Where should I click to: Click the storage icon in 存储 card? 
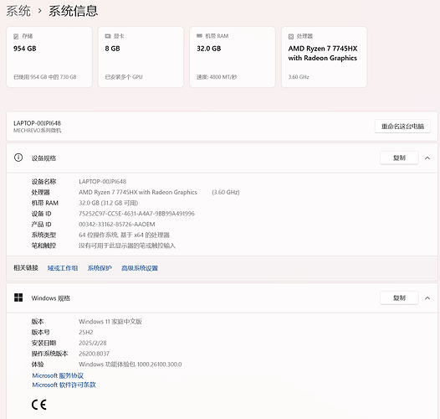(16, 36)
